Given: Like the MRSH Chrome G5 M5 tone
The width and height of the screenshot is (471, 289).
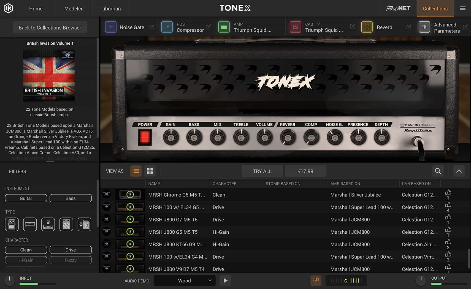Looking at the screenshot, I should (448, 192).
